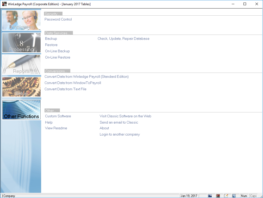This screenshot has width=263, height=198.
Task: Click Login to another company
Action: point(120,135)
